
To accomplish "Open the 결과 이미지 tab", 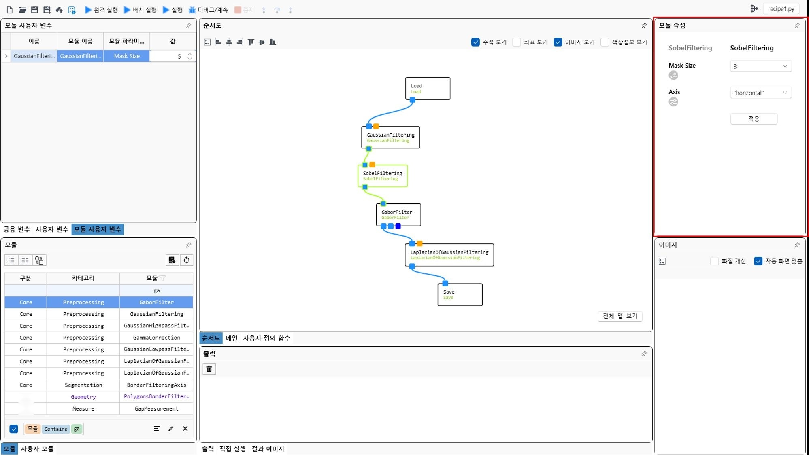I will pos(268,449).
